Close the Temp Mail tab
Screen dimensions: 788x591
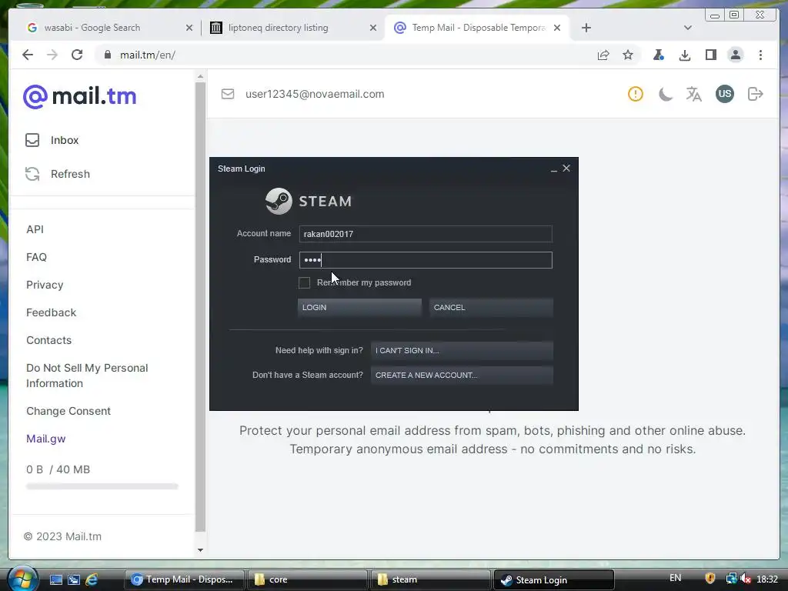tap(557, 28)
